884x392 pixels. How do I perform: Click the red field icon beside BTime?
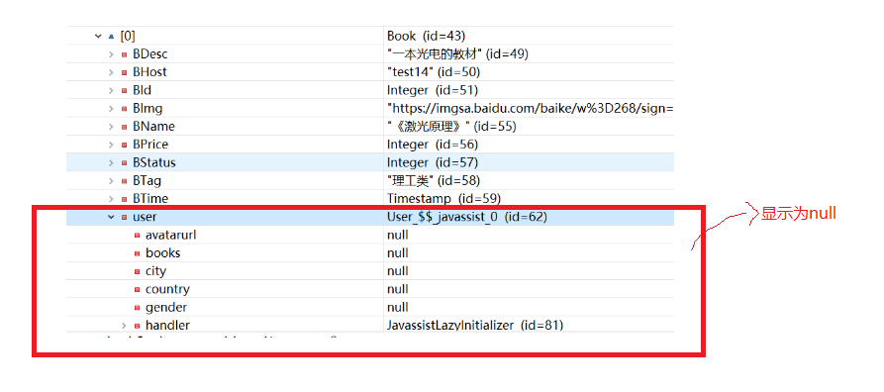124,199
